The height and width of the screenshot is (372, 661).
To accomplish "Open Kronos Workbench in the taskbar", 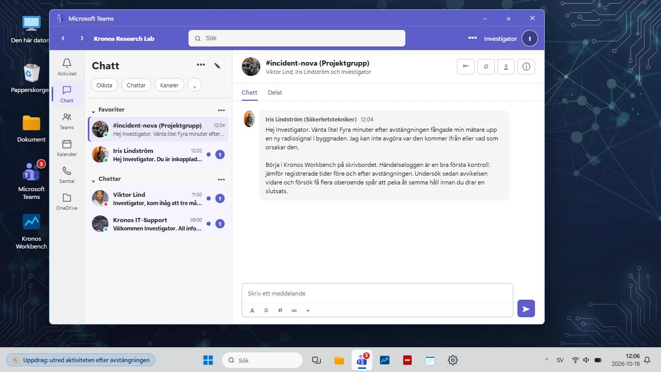I will [x=385, y=360].
